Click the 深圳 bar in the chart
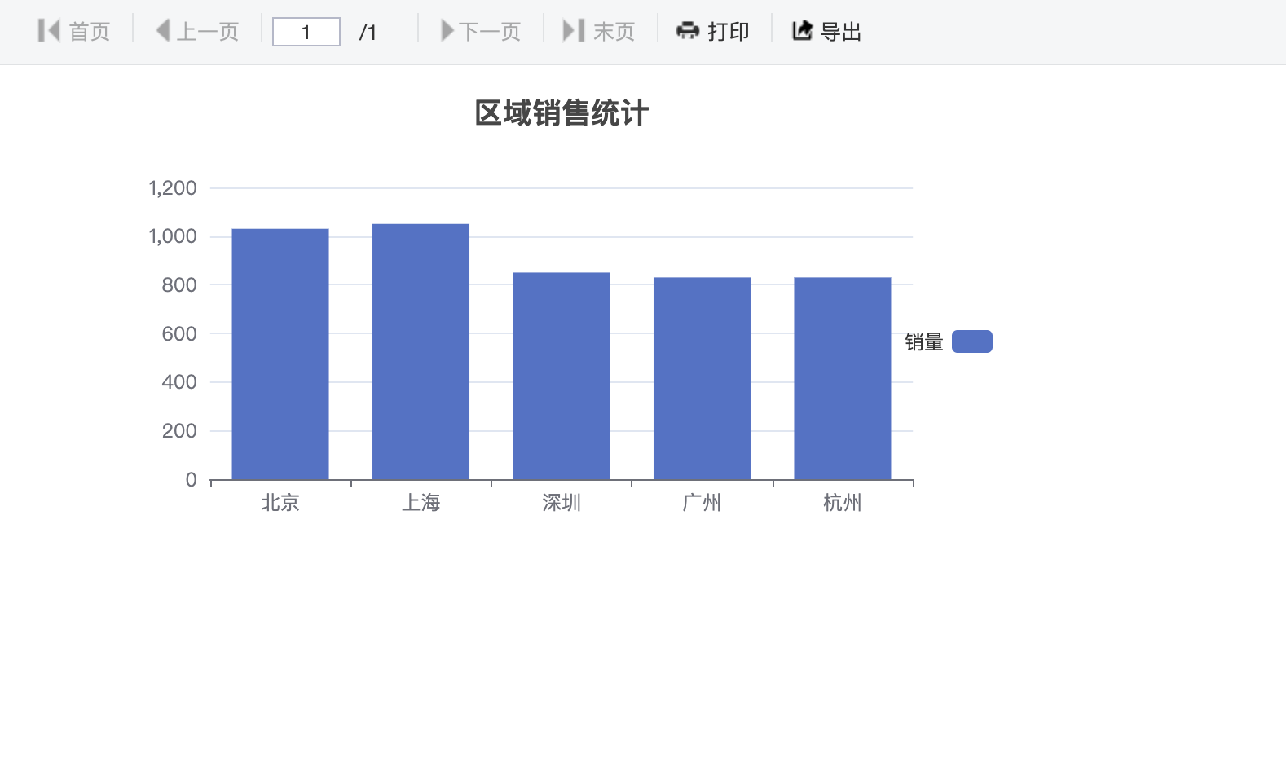The width and height of the screenshot is (1286, 784). 562,377
